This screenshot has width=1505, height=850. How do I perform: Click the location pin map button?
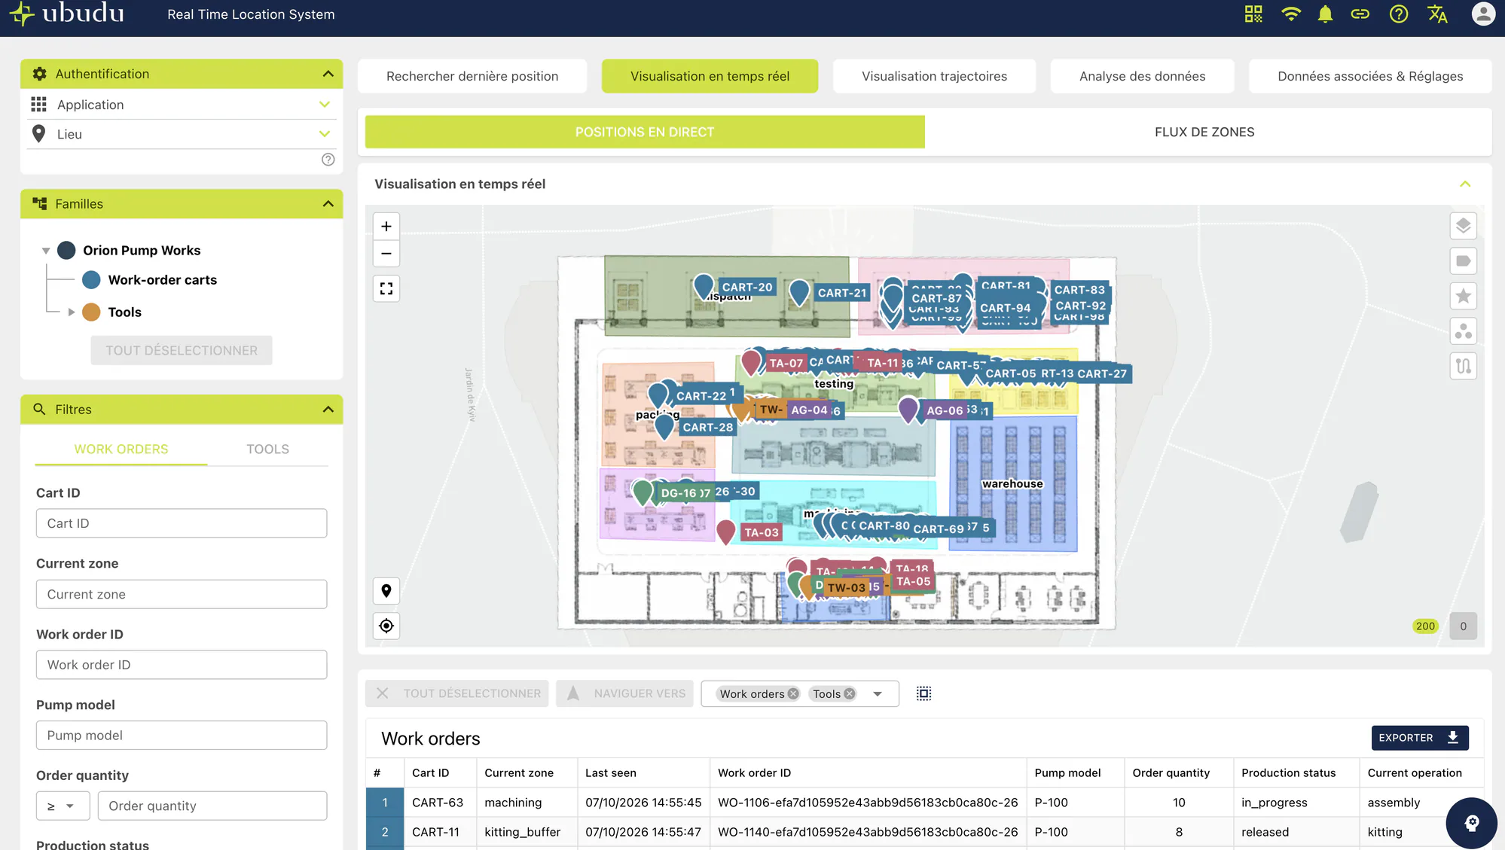[386, 591]
